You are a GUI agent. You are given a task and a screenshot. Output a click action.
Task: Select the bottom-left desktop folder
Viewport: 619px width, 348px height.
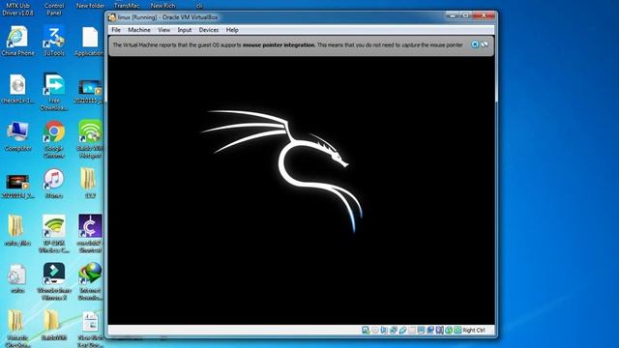pyautogui.click(x=16, y=329)
